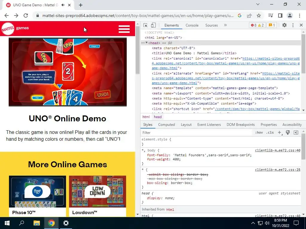Toggle the Chrome side panel icon
Viewport: 306px width, 229px height.
[x=280, y=16]
